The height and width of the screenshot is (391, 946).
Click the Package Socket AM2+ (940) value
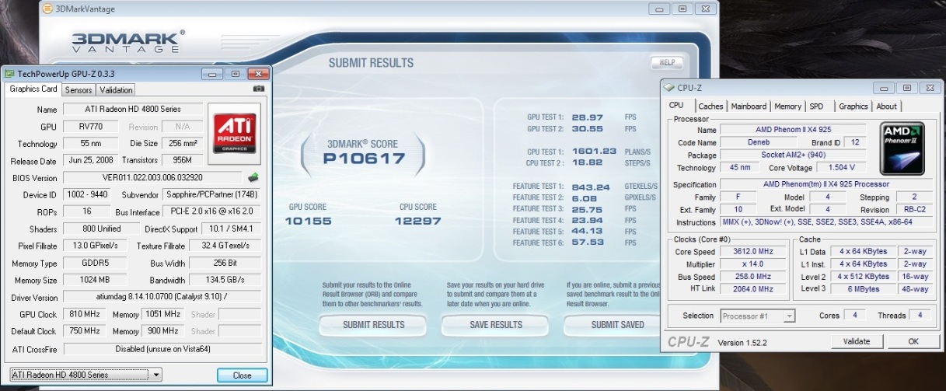tap(793, 155)
